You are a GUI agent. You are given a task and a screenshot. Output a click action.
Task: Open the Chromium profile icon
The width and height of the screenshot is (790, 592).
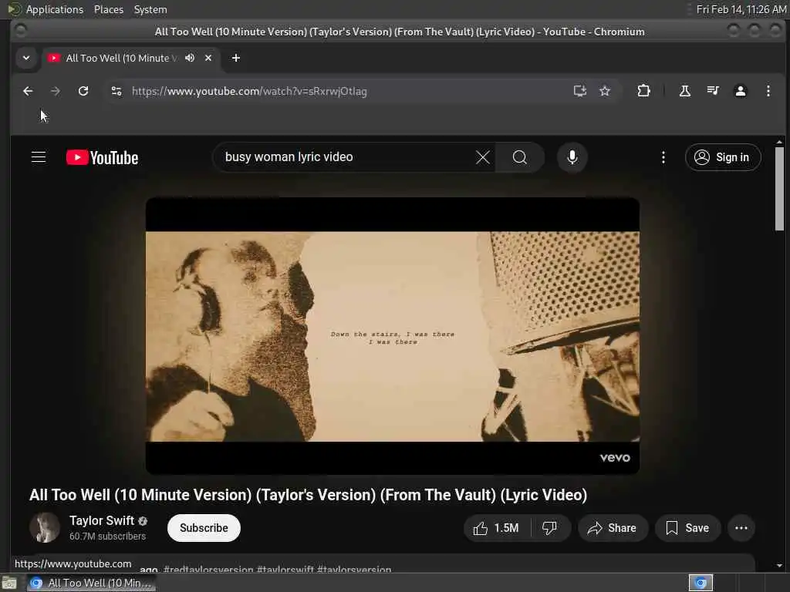740,91
